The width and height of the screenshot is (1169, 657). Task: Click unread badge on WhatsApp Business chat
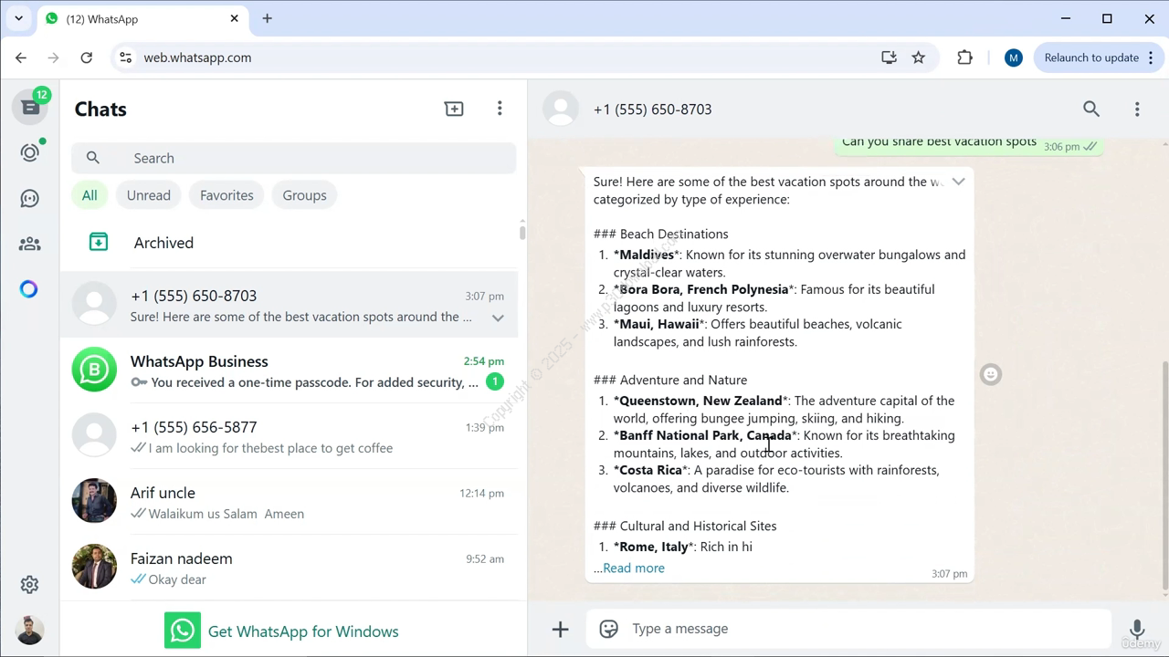pyautogui.click(x=495, y=381)
